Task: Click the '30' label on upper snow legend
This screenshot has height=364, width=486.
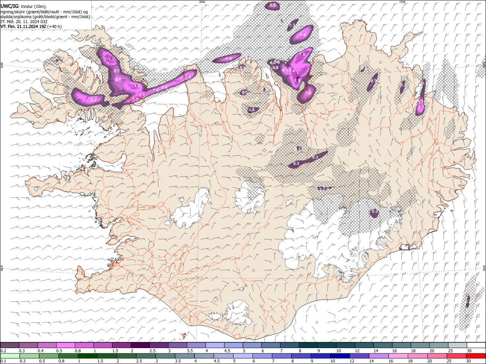Action: click(x=469, y=351)
